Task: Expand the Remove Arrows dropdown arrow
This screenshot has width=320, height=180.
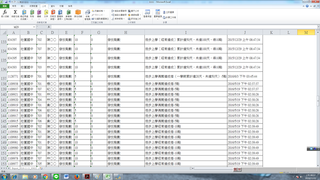Action: tap(124, 19)
